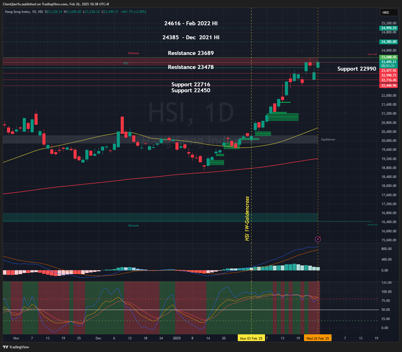402x352 pixels.
Task: Click the red 22,446.96 price tag
Action: (x=389, y=85)
